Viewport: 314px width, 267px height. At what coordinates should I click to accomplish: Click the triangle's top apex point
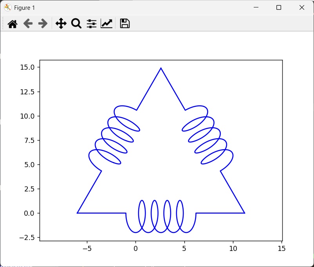161,68
